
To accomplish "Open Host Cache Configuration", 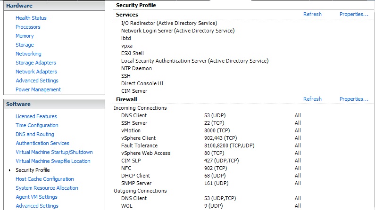I will point(45,179).
